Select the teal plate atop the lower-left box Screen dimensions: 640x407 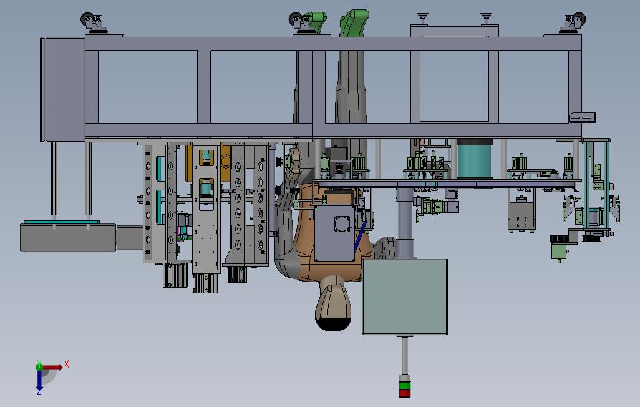(62, 222)
